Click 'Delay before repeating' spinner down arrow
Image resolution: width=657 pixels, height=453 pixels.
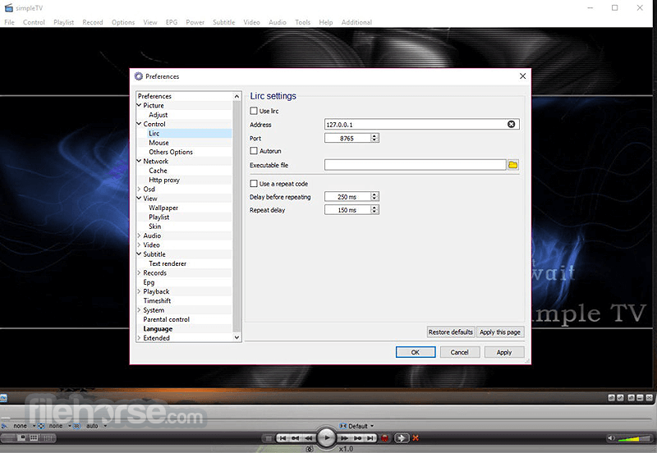[374, 199]
